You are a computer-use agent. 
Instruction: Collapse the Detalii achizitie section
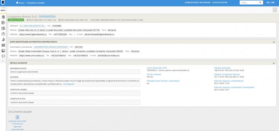[x=273, y=63]
